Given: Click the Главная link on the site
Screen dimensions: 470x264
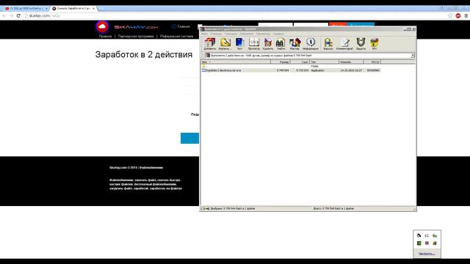Looking at the screenshot, I should 181,26.
